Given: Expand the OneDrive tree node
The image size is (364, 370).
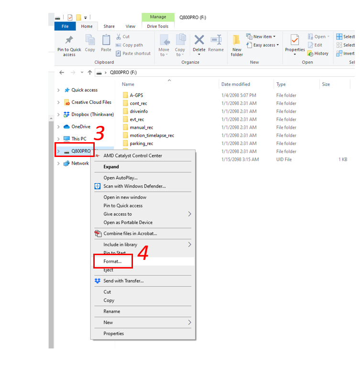Looking at the screenshot, I should [58, 127].
